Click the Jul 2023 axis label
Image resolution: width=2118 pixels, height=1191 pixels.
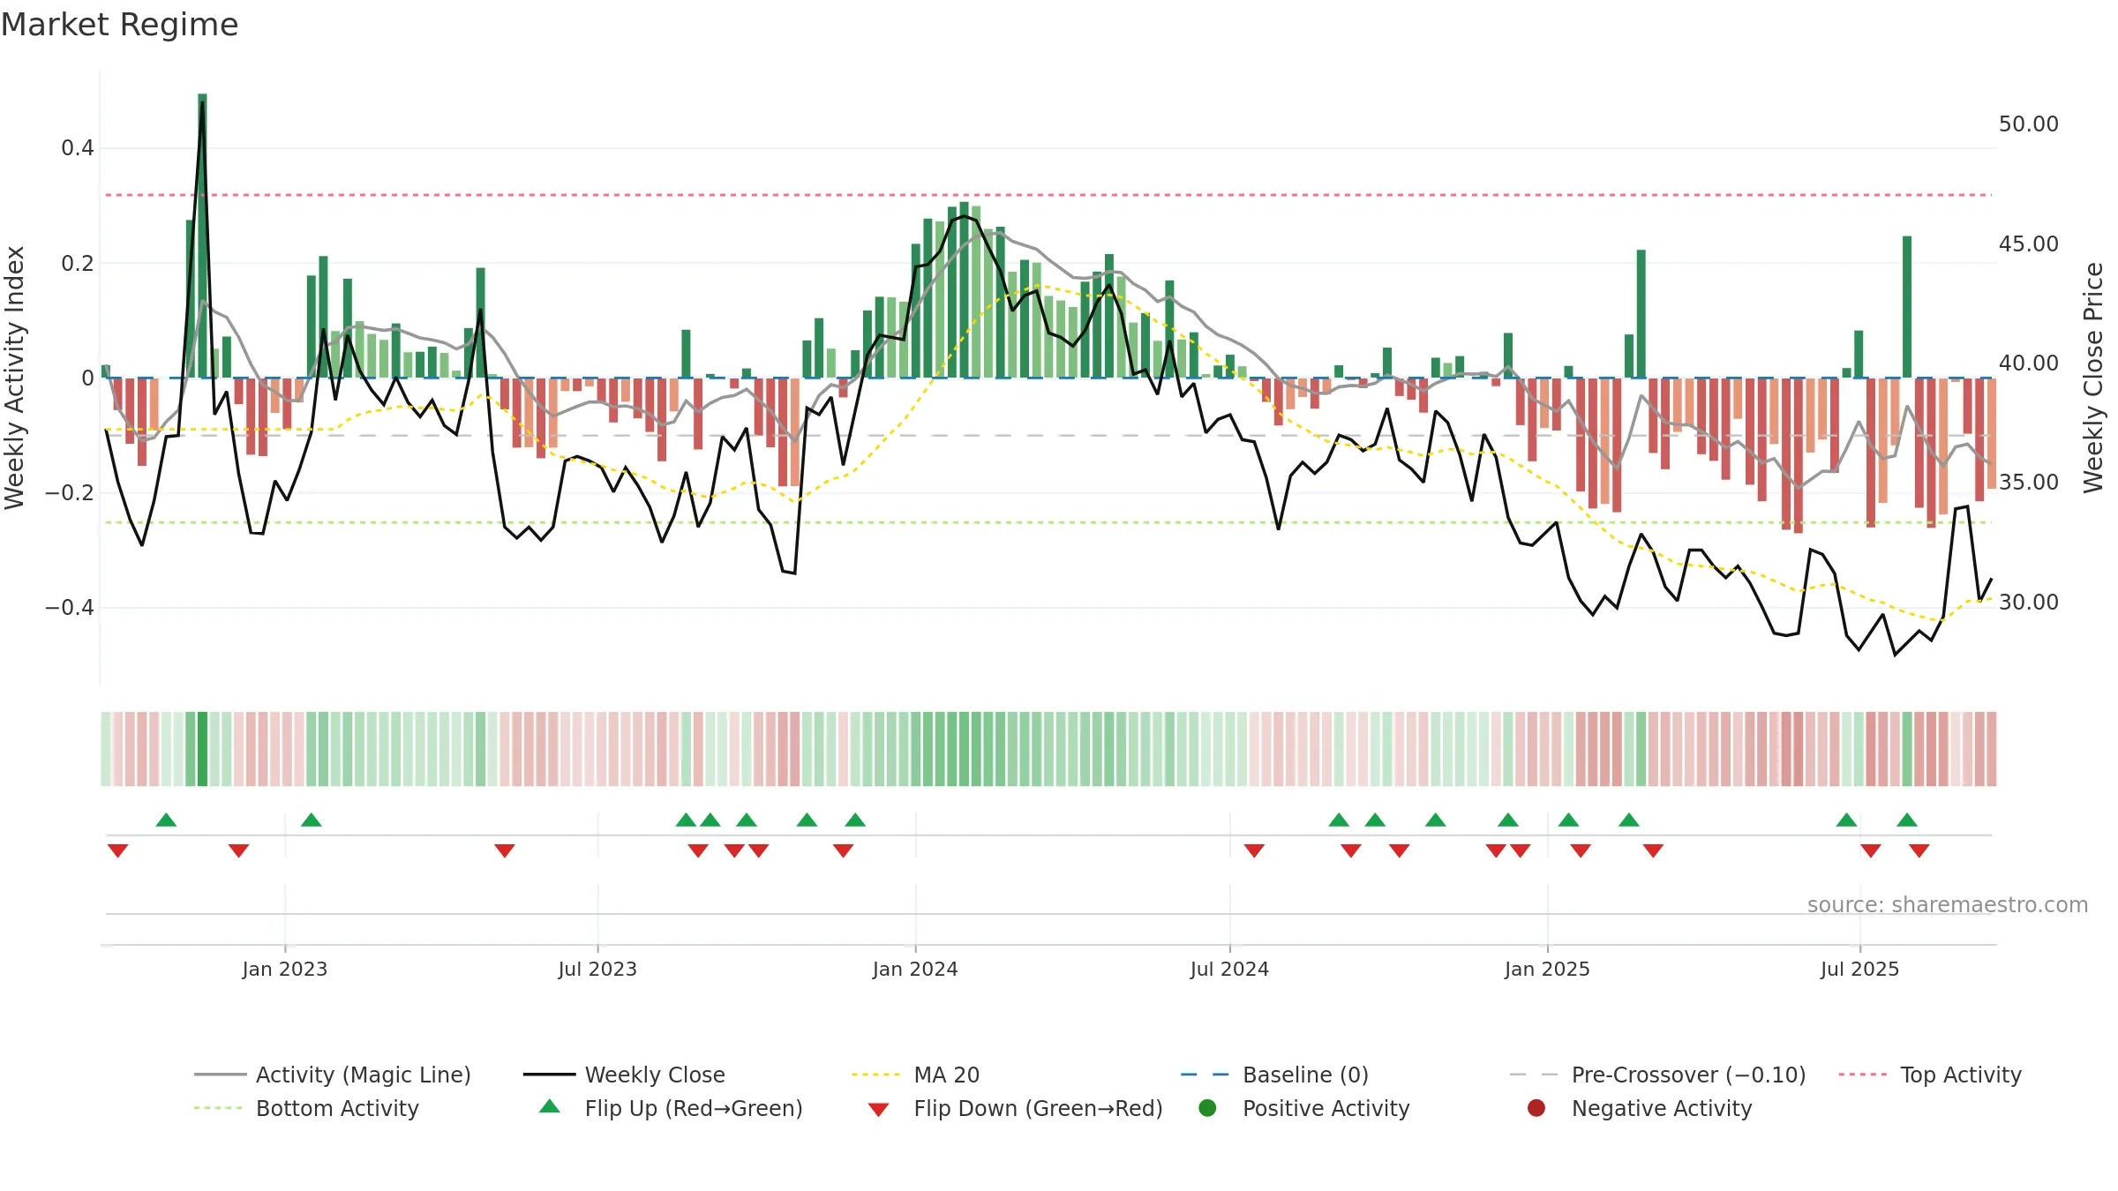point(597,970)
